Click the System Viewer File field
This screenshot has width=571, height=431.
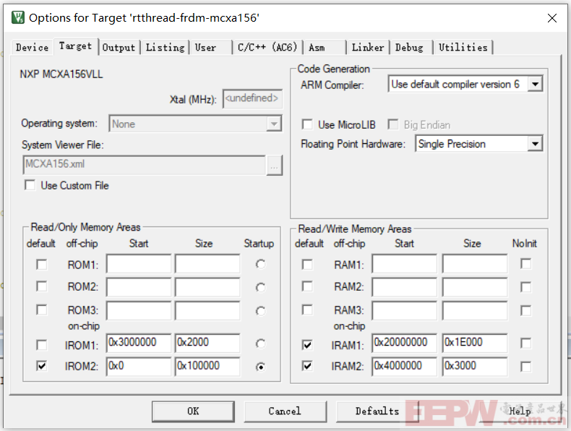coord(144,165)
